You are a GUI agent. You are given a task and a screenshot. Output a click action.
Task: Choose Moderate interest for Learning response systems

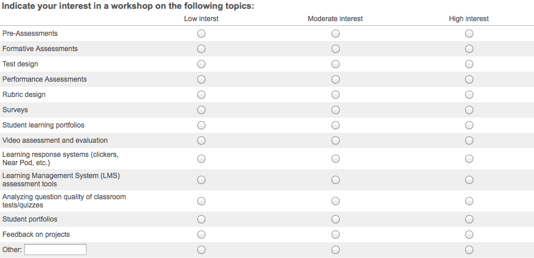click(x=336, y=159)
